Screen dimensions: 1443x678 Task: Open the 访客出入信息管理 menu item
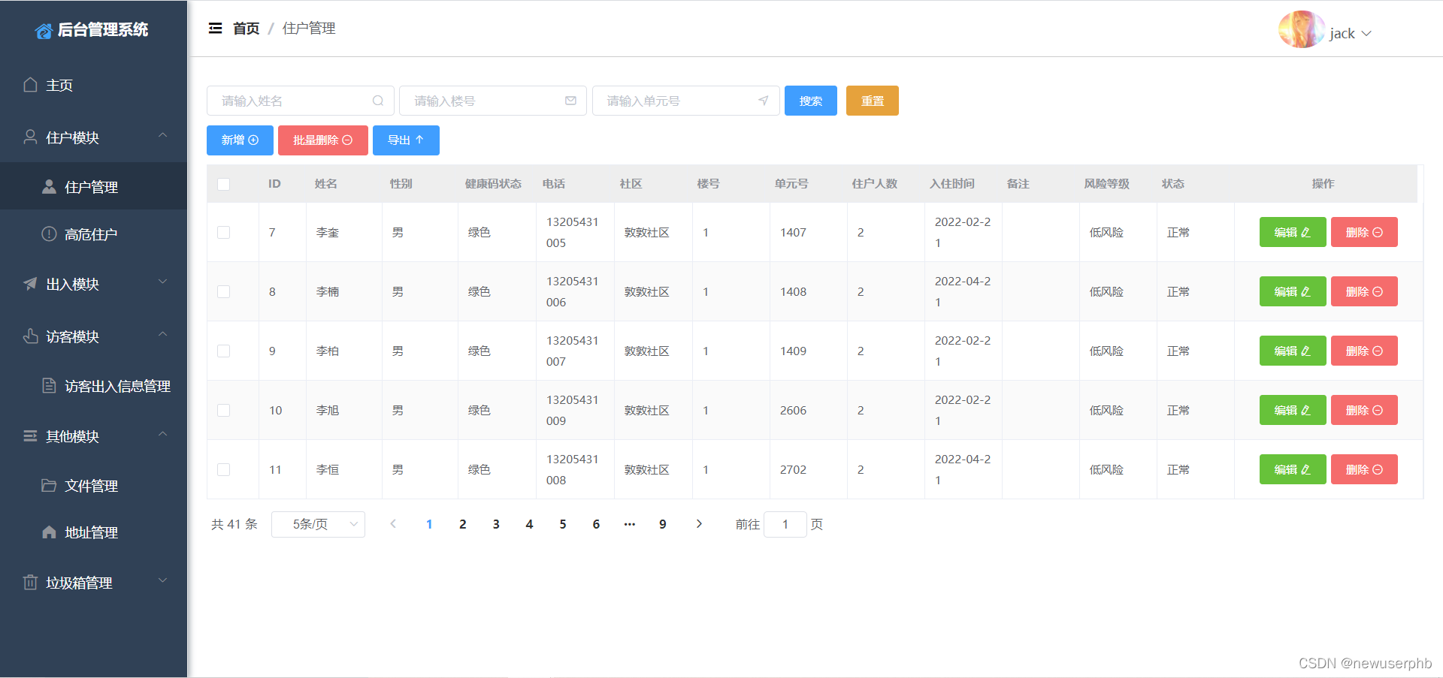93,386
